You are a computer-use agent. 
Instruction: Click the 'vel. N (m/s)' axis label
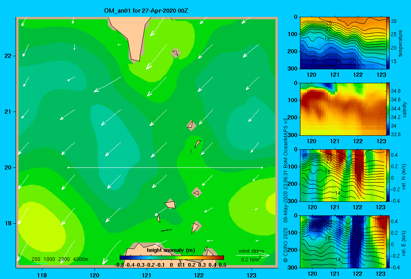pos(404,177)
